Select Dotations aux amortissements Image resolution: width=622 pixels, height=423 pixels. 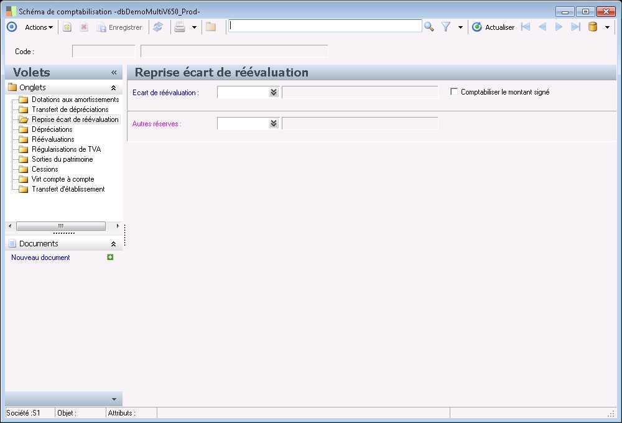click(75, 100)
